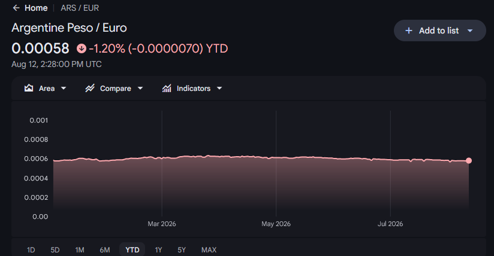The width and height of the screenshot is (494, 256).
Task: Click the back arrow next to Home
Action: (x=16, y=8)
